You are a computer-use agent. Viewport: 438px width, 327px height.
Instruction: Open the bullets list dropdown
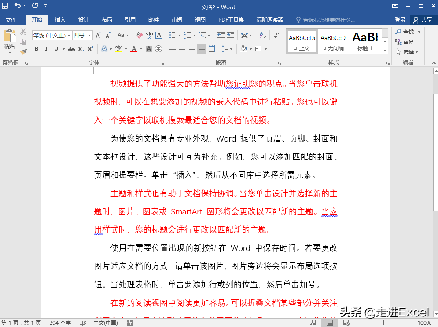pos(180,36)
